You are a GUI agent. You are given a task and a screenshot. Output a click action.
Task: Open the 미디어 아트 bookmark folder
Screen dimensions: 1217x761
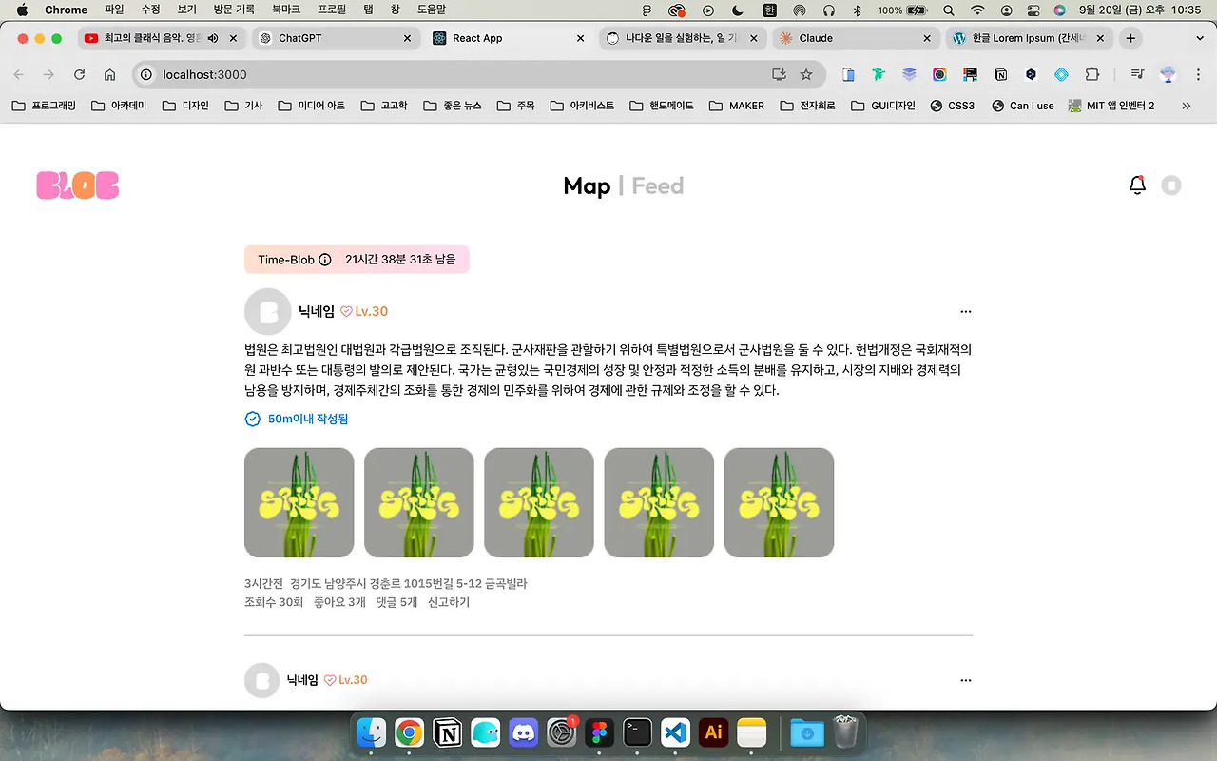[312, 106]
